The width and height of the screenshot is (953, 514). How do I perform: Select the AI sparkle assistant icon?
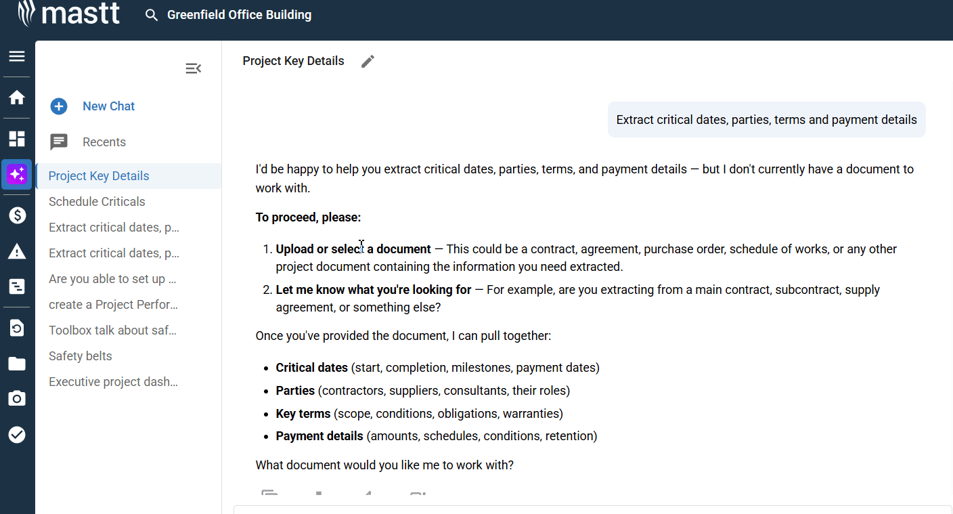(17, 175)
